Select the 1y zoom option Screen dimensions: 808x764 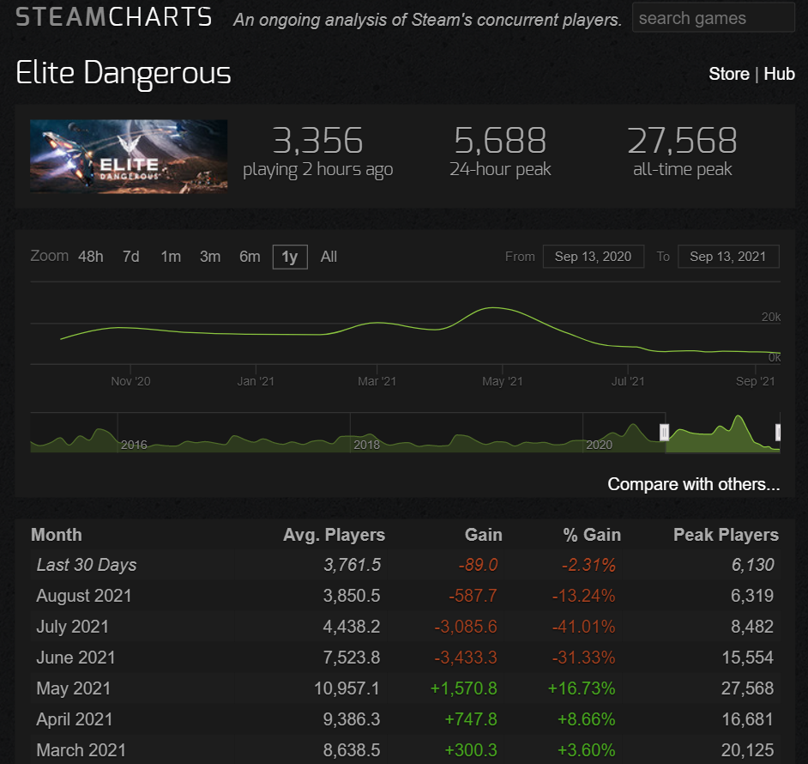pyautogui.click(x=290, y=257)
